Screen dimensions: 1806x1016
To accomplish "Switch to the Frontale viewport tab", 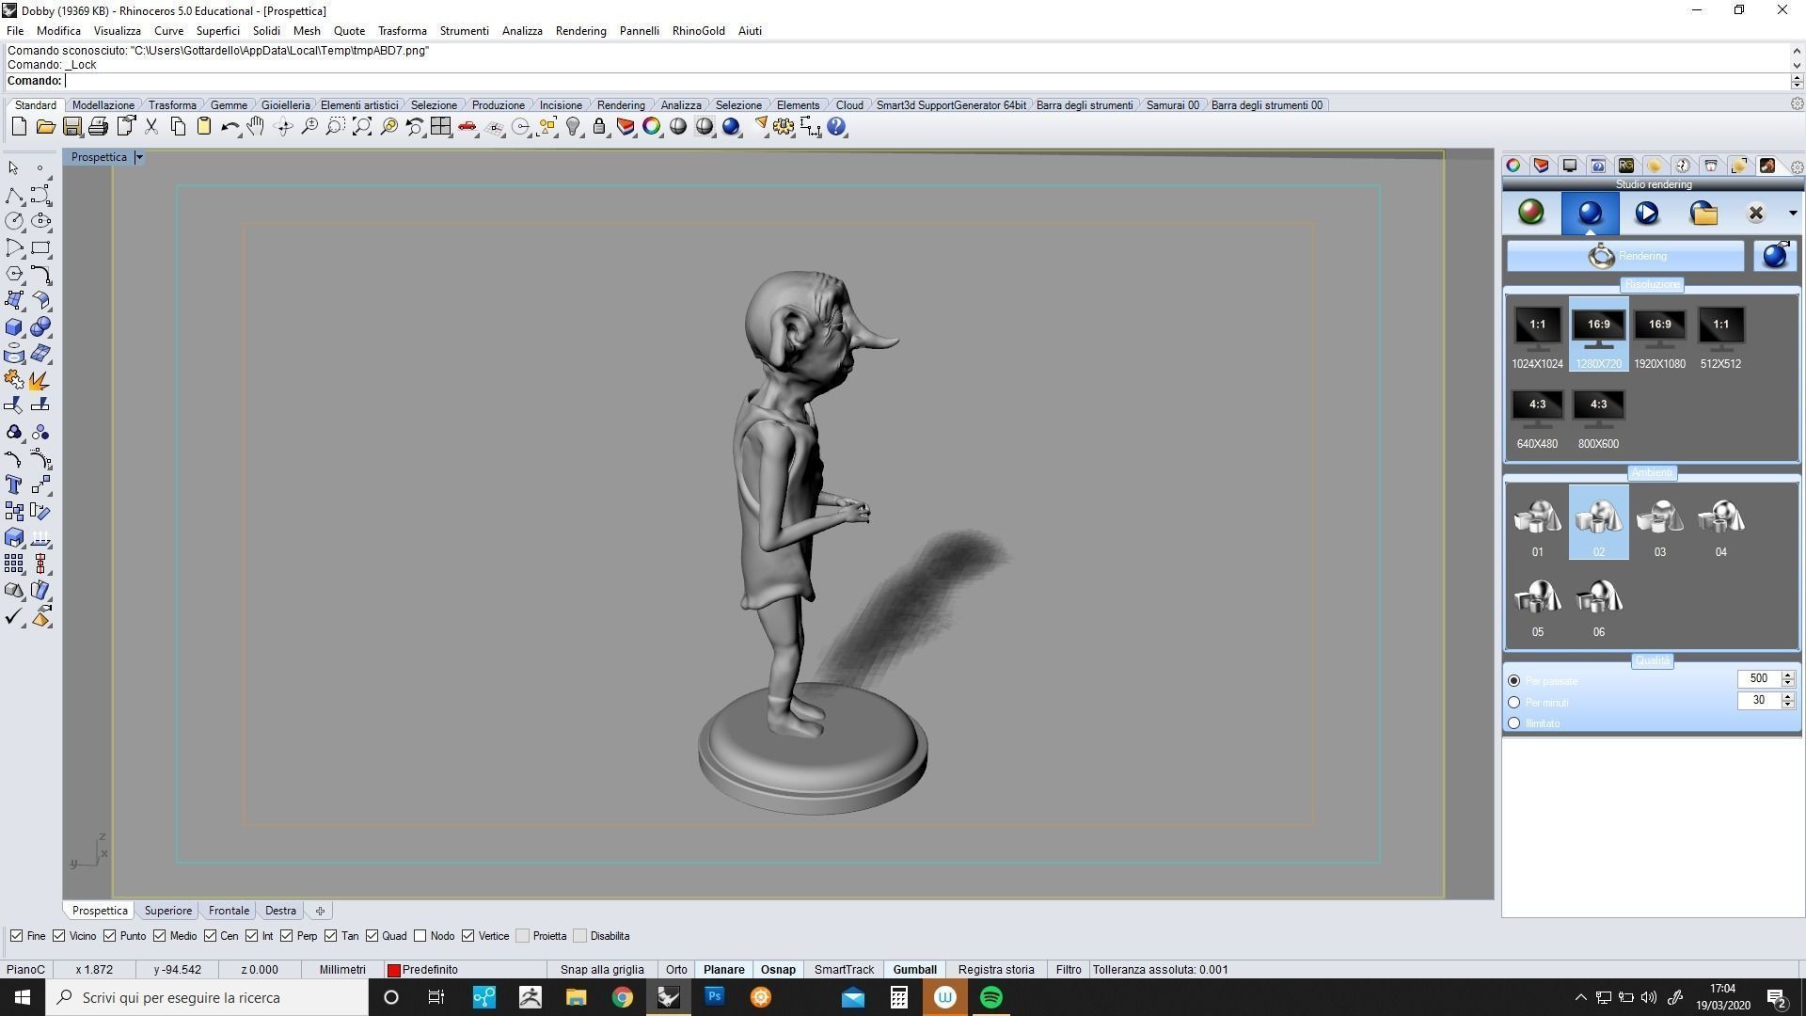I will 229,911.
